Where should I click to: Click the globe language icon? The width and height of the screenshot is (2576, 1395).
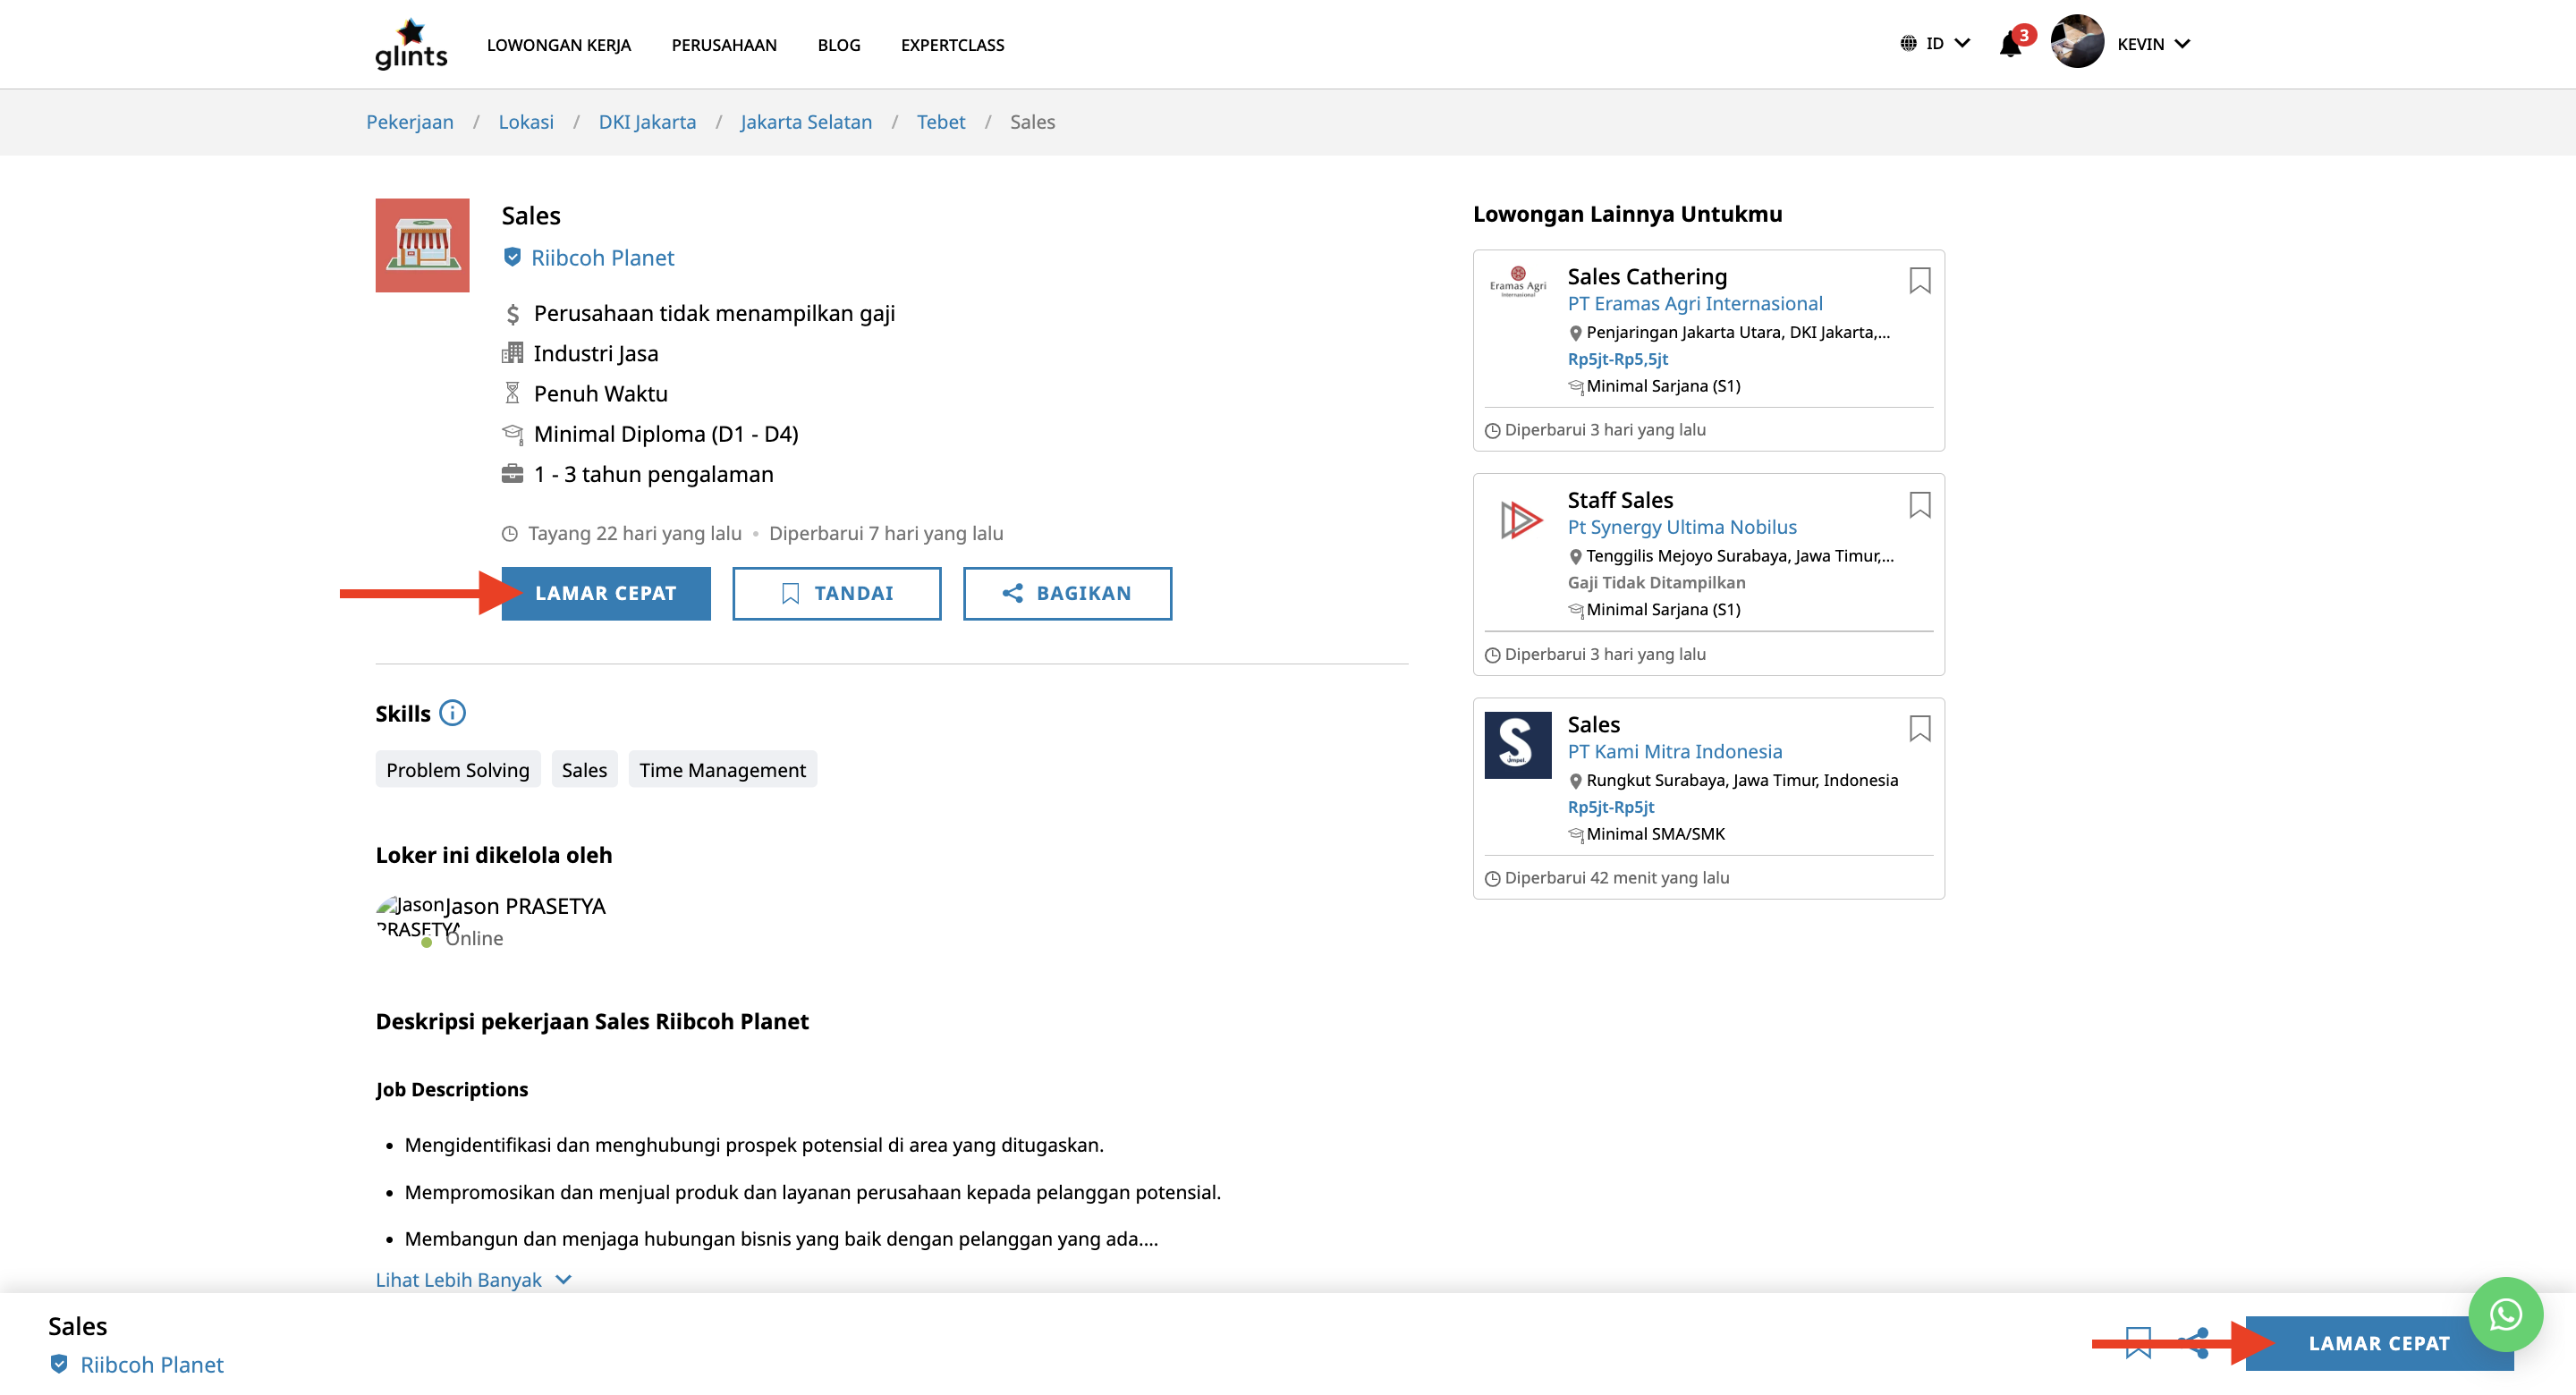coord(1908,43)
